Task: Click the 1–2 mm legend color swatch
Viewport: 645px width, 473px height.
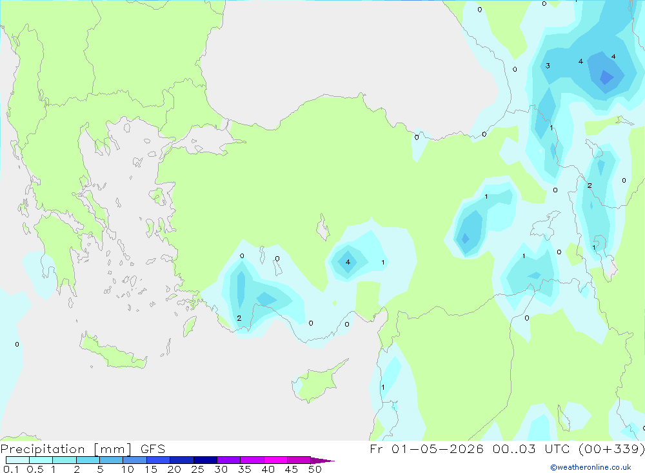Action: (x=64, y=460)
